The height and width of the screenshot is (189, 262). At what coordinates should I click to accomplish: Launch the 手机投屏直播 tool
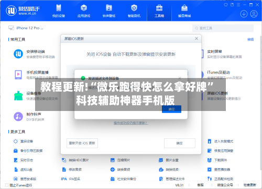(36, 75)
